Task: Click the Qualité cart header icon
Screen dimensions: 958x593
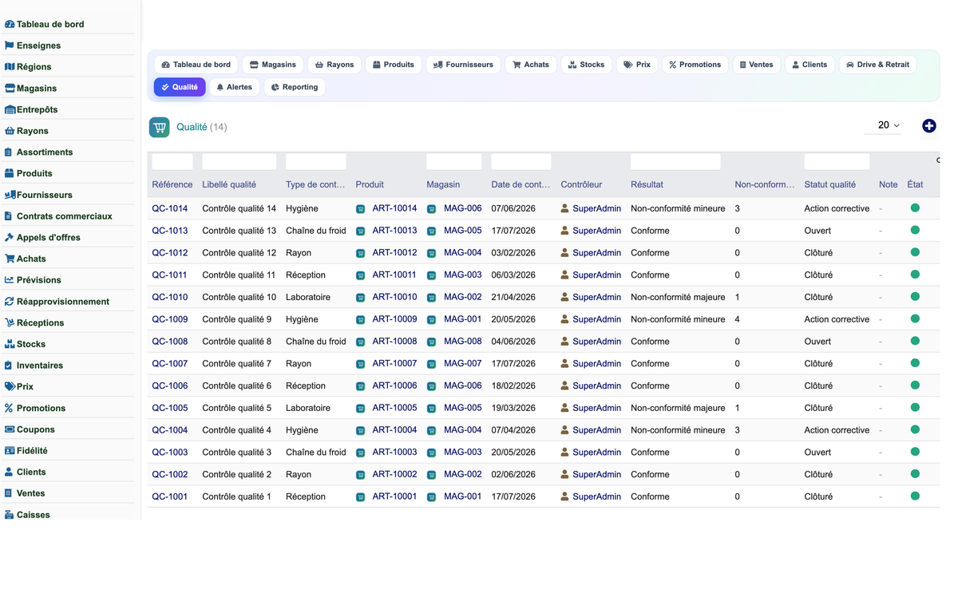Action: point(160,127)
